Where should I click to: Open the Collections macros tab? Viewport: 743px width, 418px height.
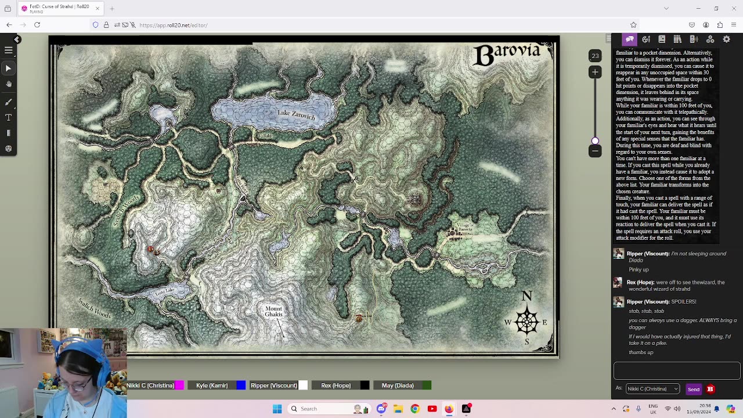point(710,39)
